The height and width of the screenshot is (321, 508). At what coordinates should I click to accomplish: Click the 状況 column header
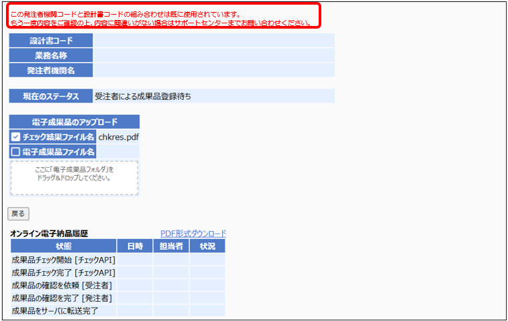pos(207,246)
